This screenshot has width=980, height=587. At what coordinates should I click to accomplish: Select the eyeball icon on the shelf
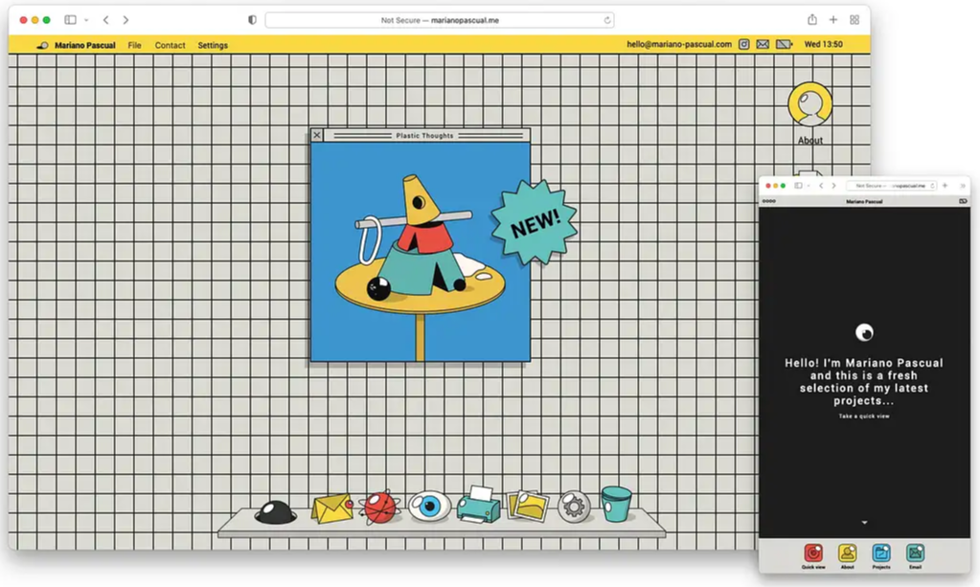pos(427,506)
